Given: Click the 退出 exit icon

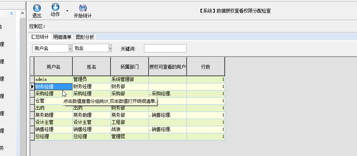Looking at the screenshot, I should (x=37, y=8).
